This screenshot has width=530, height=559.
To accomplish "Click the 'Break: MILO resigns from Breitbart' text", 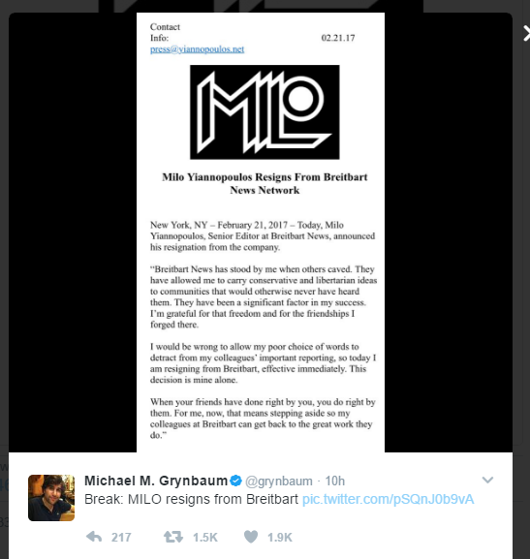I will click(x=191, y=499).
